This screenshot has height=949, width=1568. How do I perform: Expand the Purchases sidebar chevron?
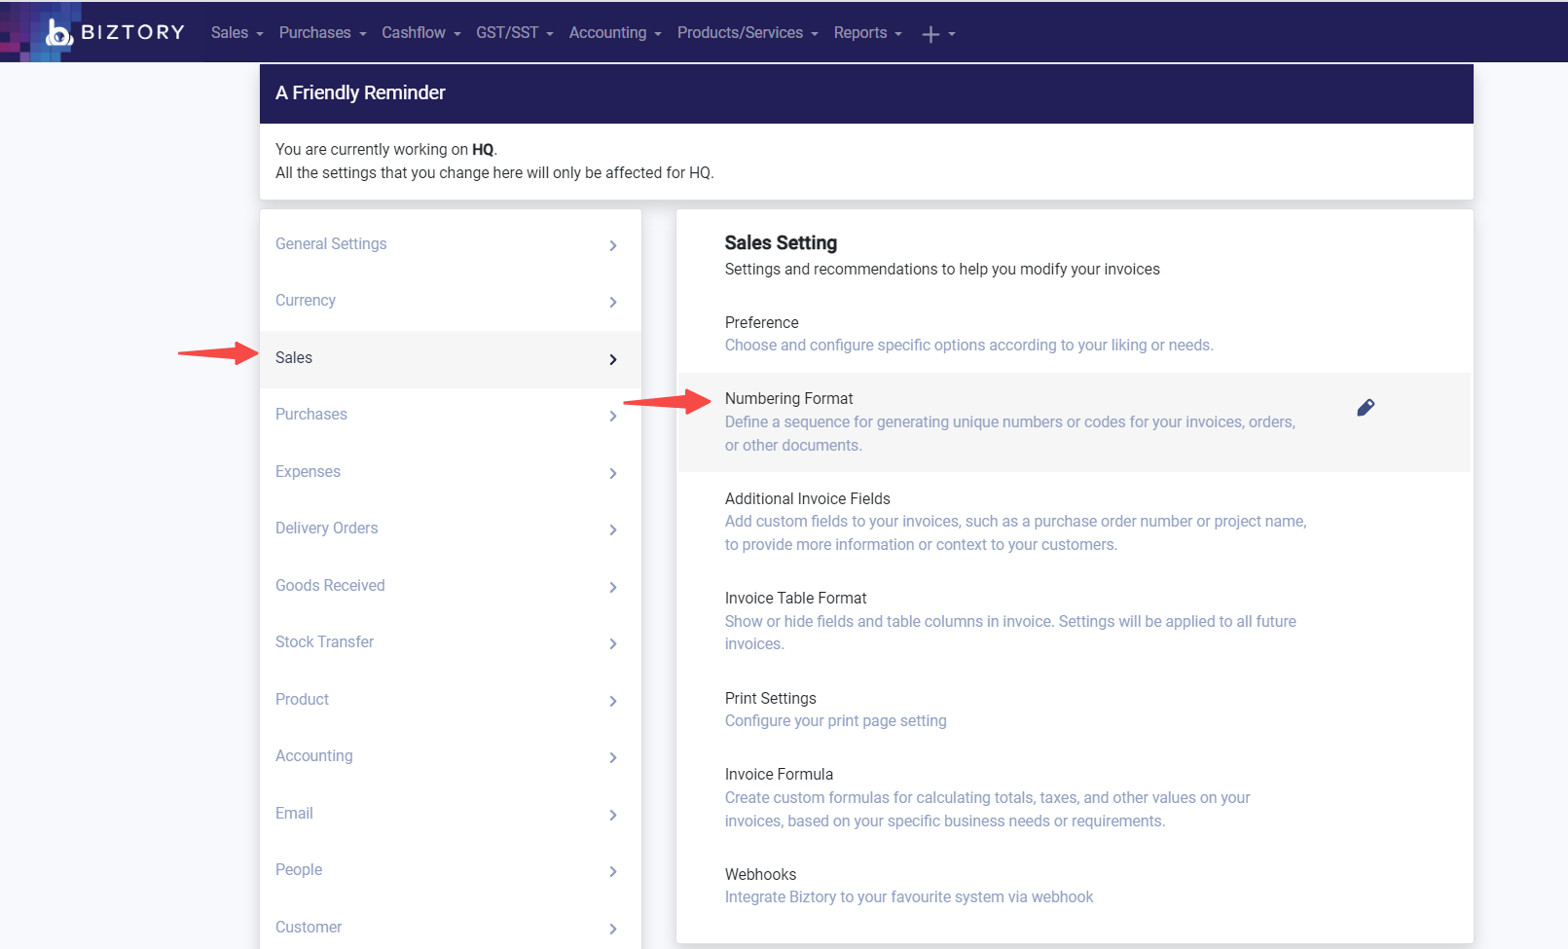pos(613,416)
